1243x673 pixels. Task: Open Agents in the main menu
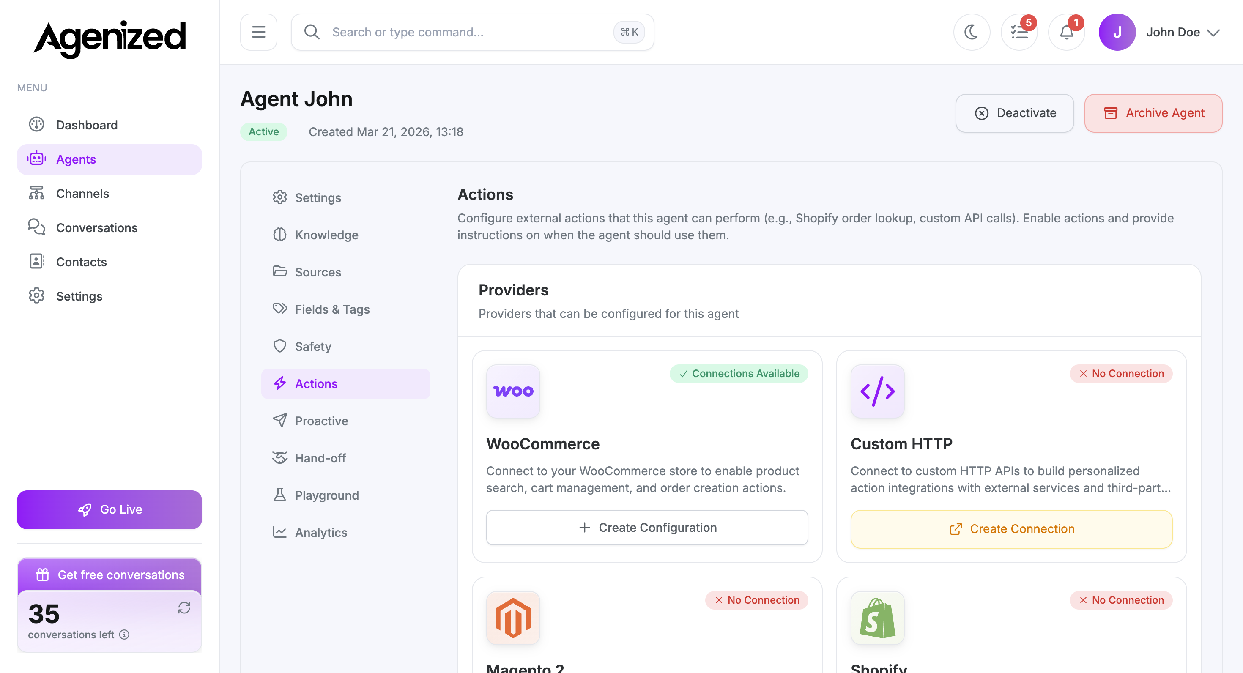click(110, 159)
